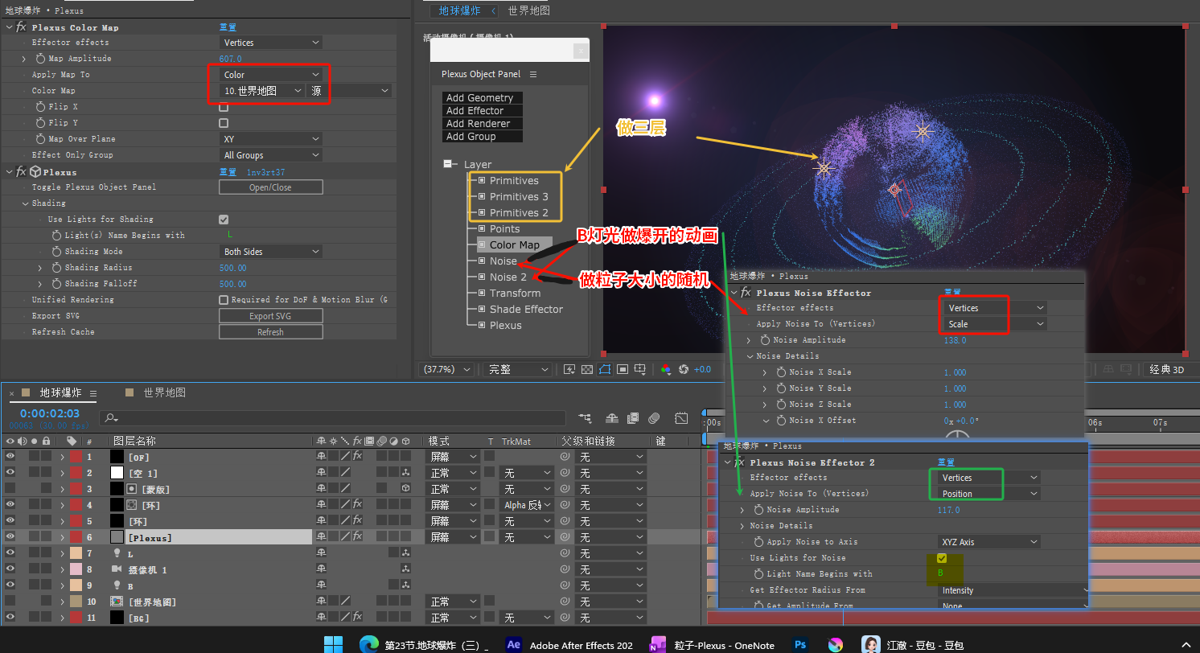
Task: Hide the [Plexus] layer via eye icon
Action: [10, 537]
